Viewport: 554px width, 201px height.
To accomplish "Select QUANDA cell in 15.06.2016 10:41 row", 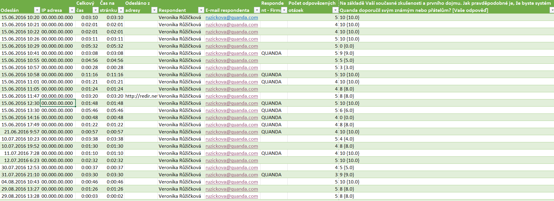I will point(274,53).
